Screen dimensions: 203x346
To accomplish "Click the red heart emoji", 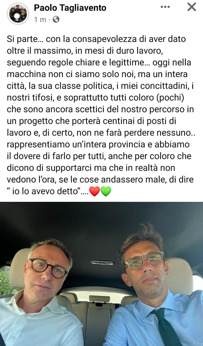I will coord(94,192).
